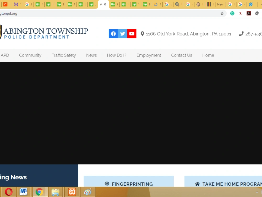Open the Employment menu
Viewport: 262px width, 197px height.
(x=149, y=55)
